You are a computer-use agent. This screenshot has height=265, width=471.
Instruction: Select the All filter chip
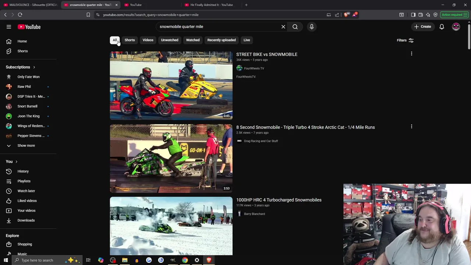point(115,40)
